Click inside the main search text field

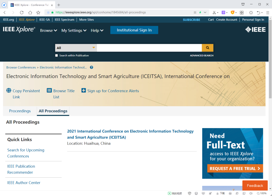pos(149,48)
